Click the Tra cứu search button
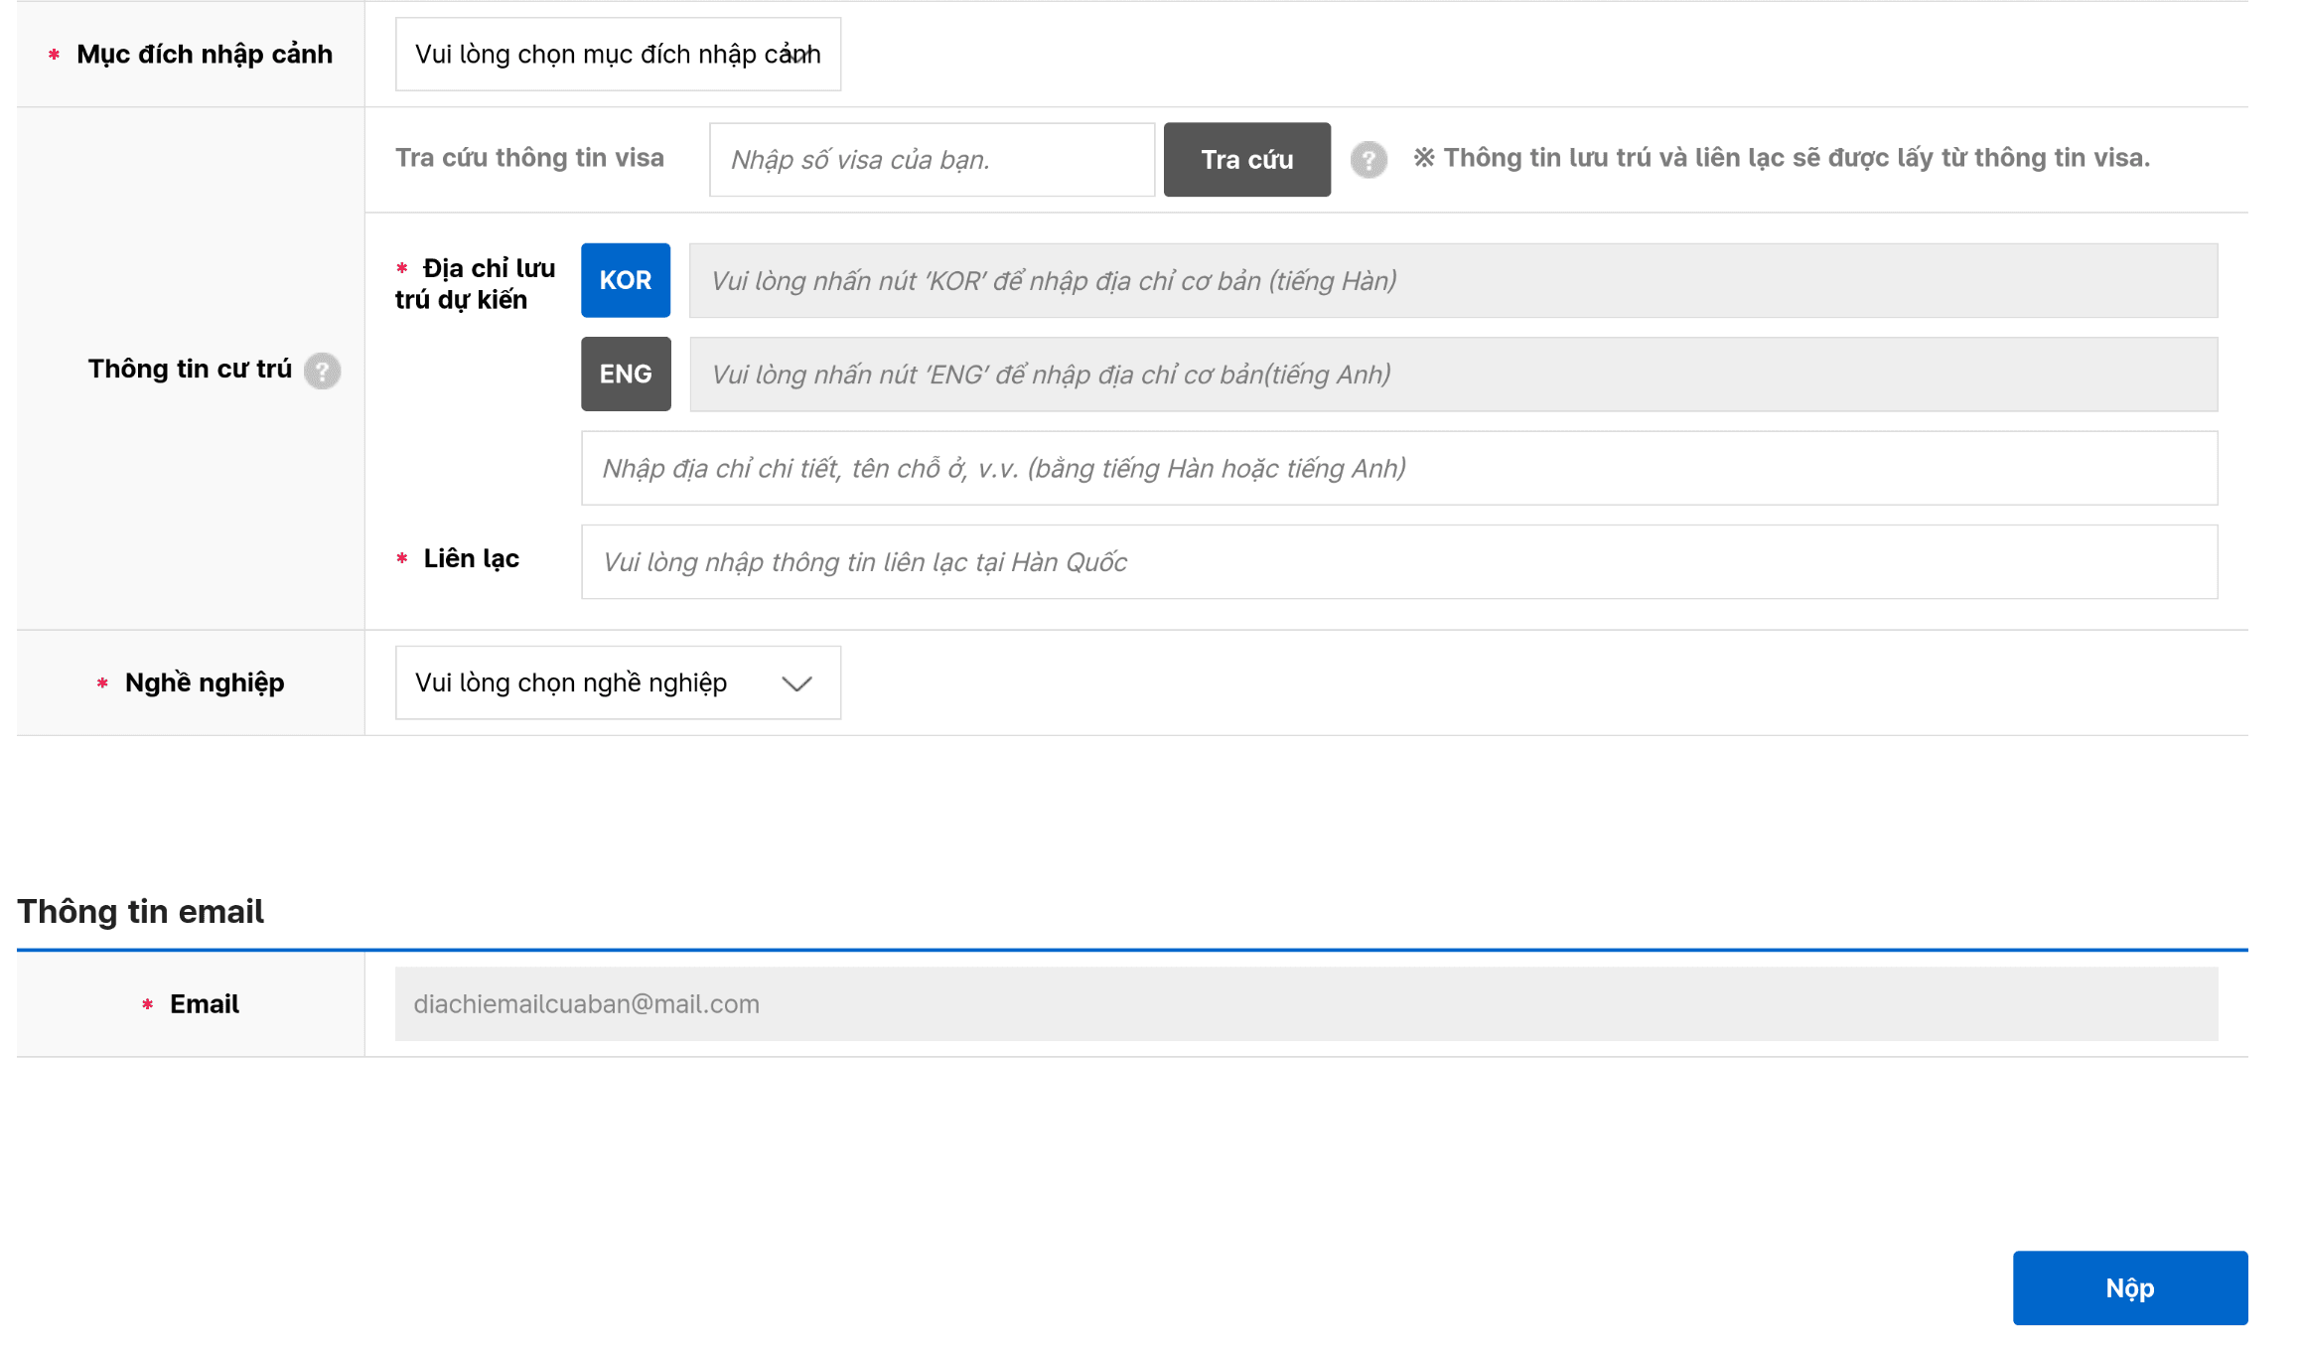 (x=1245, y=160)
